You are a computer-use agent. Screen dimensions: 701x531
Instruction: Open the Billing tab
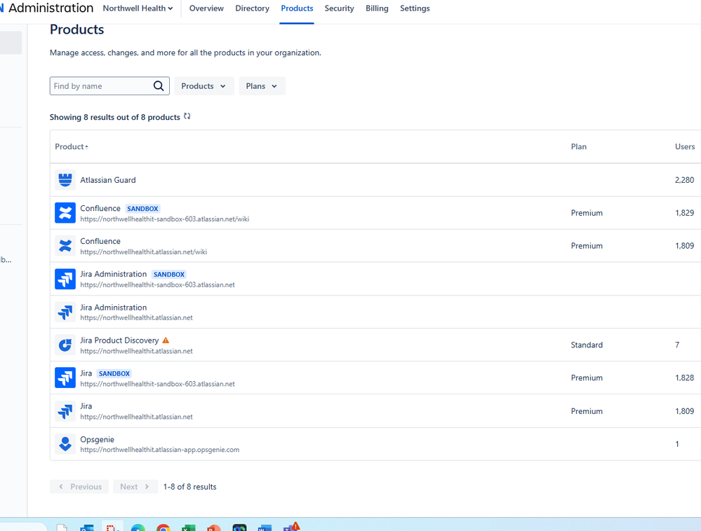tap(377, 8)
